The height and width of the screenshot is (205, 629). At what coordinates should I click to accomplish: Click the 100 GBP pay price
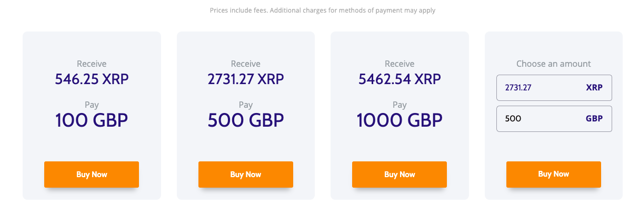(92, 120)
